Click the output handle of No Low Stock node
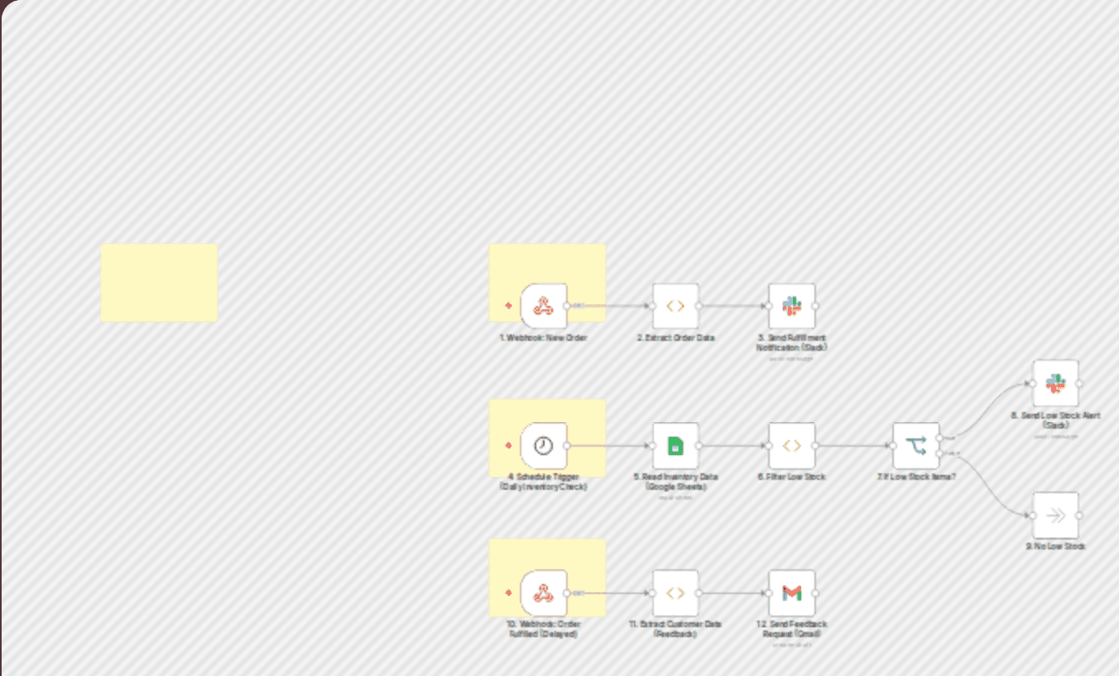Viewport: 1119px width, 676px height. click(1078, 515)
